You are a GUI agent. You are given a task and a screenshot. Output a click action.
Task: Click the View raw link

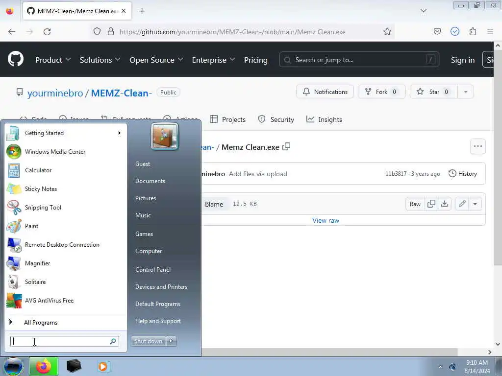326,220
